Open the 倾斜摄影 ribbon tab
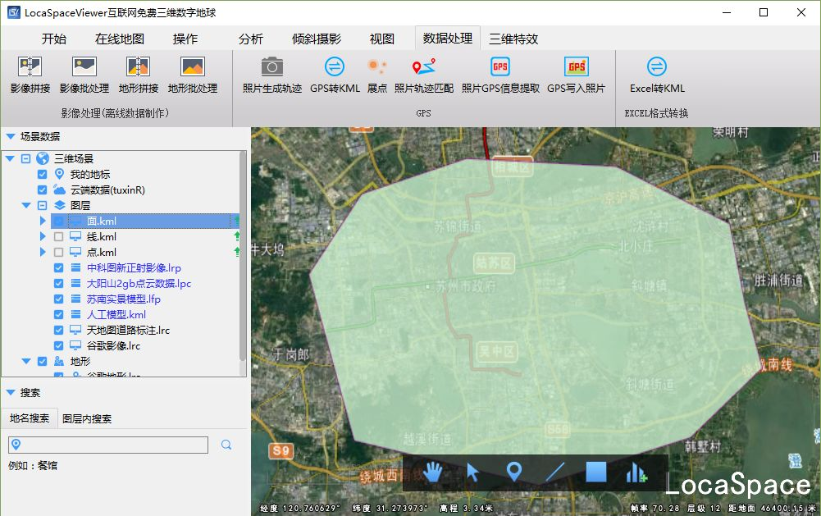Image resolution: width=821 pixels, height=516 pixels. click(x=317, y=39)
